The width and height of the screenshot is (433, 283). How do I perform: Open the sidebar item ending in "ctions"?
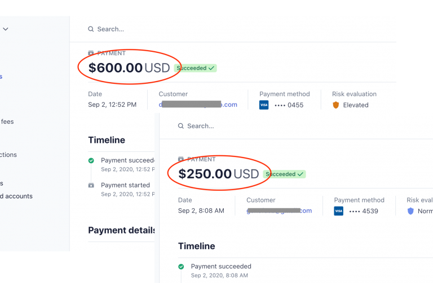click(x=8, y=155)
